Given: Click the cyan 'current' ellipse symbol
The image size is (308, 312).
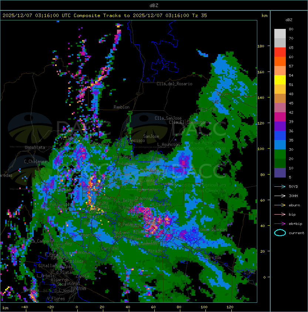Looking at the screenshot, I should coord(280,233).
